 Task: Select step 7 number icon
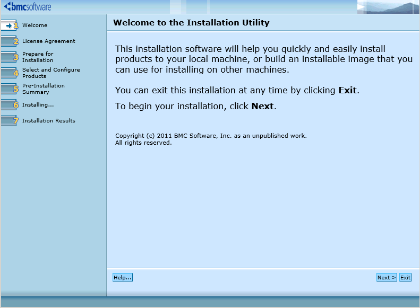16,121
